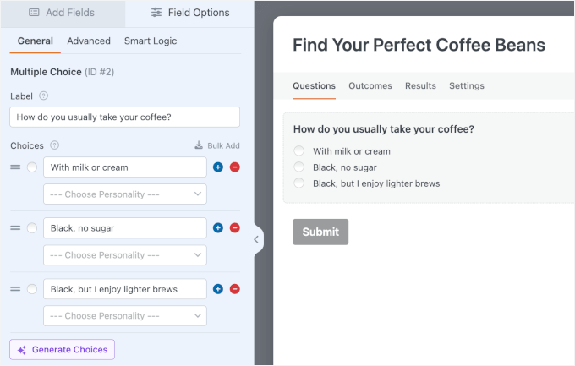The image size is (575, 366).
Task: Delete the "Black, no sugar" choice
Action: [235, 228]
